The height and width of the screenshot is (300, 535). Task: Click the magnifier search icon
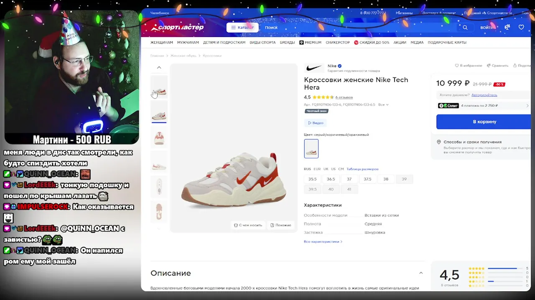tap(465, 27)
